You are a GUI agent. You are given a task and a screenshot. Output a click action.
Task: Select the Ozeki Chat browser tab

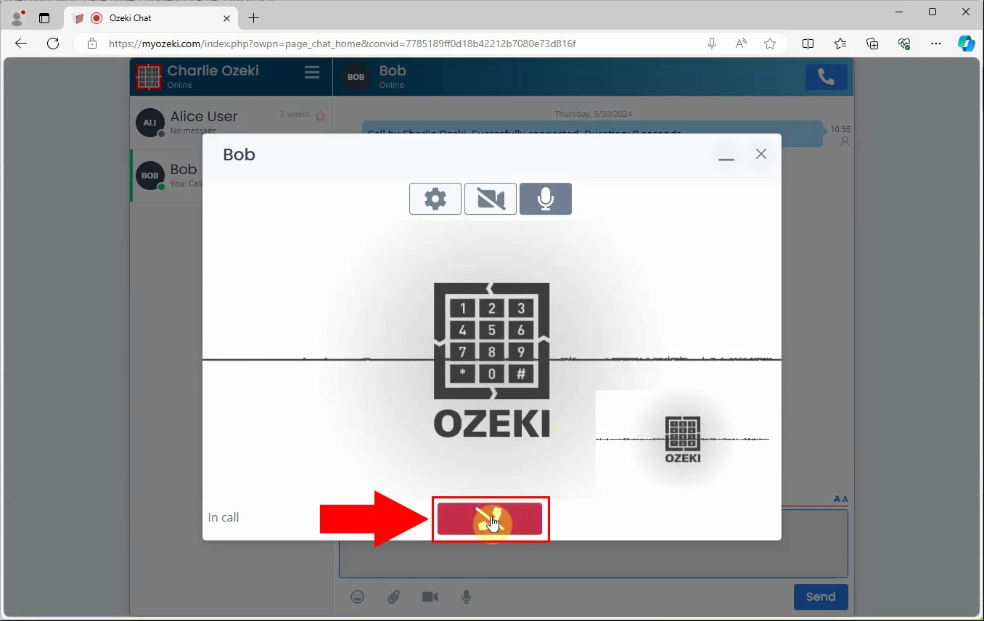(x=151, y=18)
